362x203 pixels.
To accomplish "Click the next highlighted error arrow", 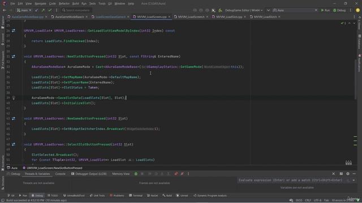I will pos(354,23).
